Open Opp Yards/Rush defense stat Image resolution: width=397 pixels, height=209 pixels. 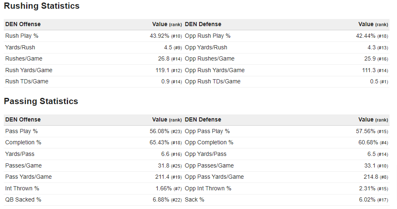[206, 47]
